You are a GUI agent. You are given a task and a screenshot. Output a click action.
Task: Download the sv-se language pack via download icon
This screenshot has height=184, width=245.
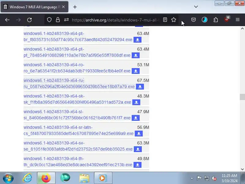pos(138,149)
